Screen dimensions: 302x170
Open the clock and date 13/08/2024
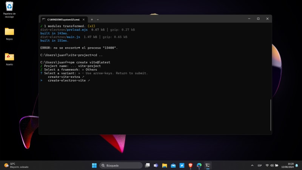287,165
